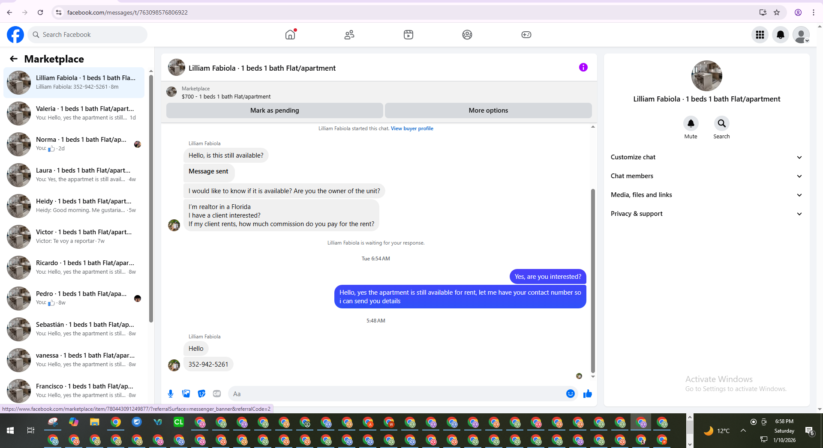The height and width of the screenshot is (448, 823).
Task: Open Task View on the taskbar
Action: [x=30, y=430]
